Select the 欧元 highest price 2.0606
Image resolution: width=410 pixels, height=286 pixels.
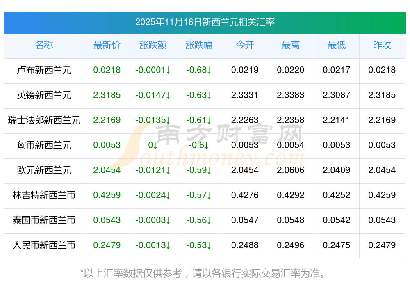tap(291, 170)
